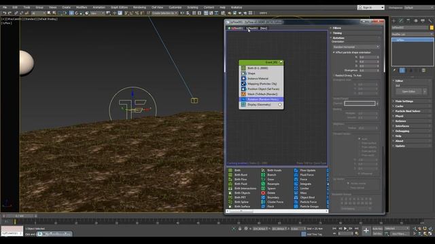The image size is (435, 244).
Task: Switch to the tyFlow002 tab in editor
Action: coord(252,28)
